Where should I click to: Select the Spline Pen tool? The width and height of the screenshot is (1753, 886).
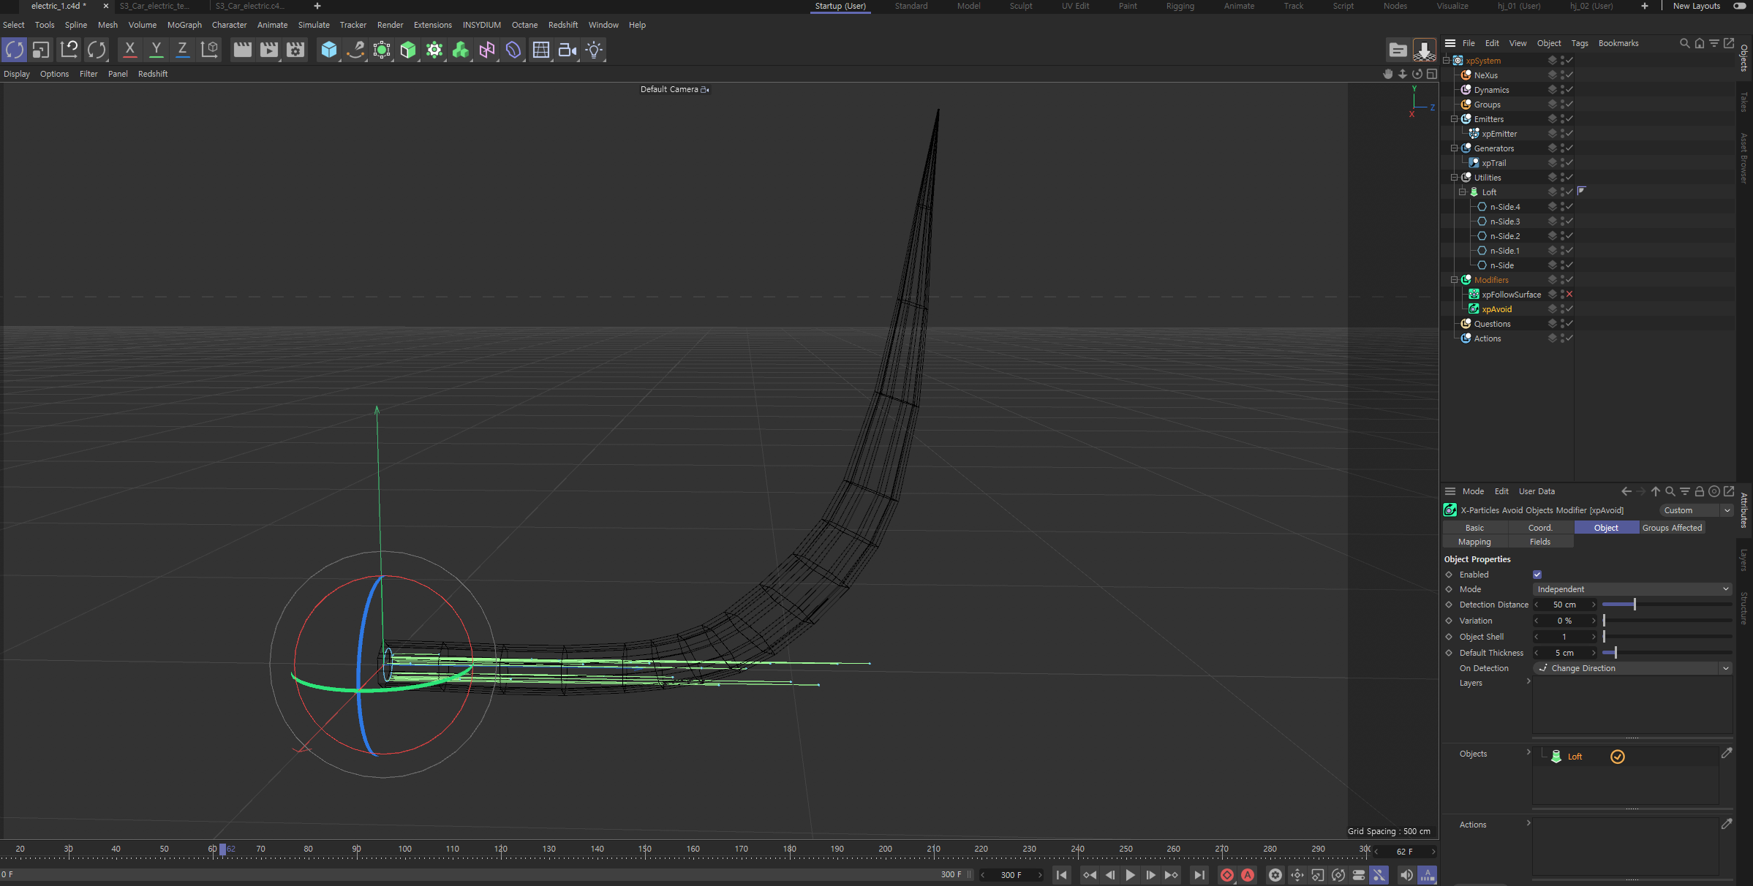tap(355, 50)
